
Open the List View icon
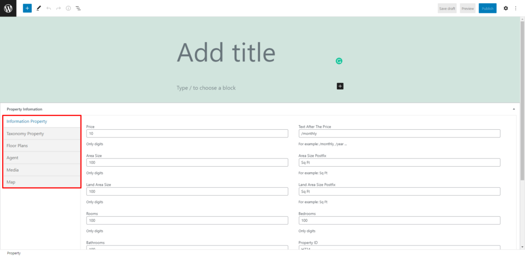pyautogui.click(x=78, y=8)
